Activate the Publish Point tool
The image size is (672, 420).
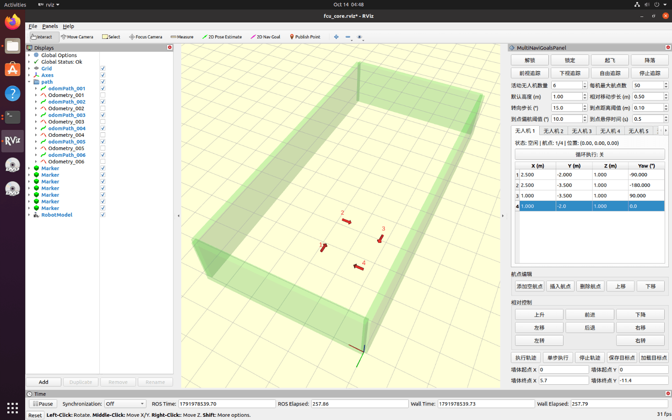305,37
